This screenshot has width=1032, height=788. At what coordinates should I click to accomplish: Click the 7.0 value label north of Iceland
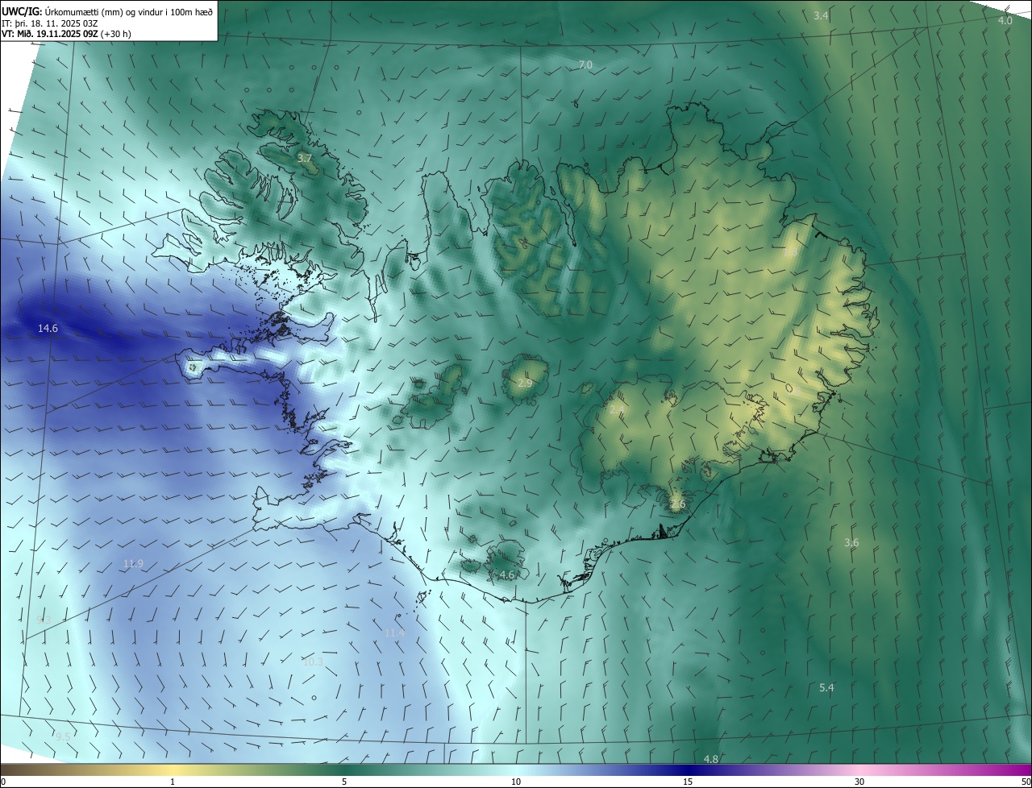tap(586, 64)
